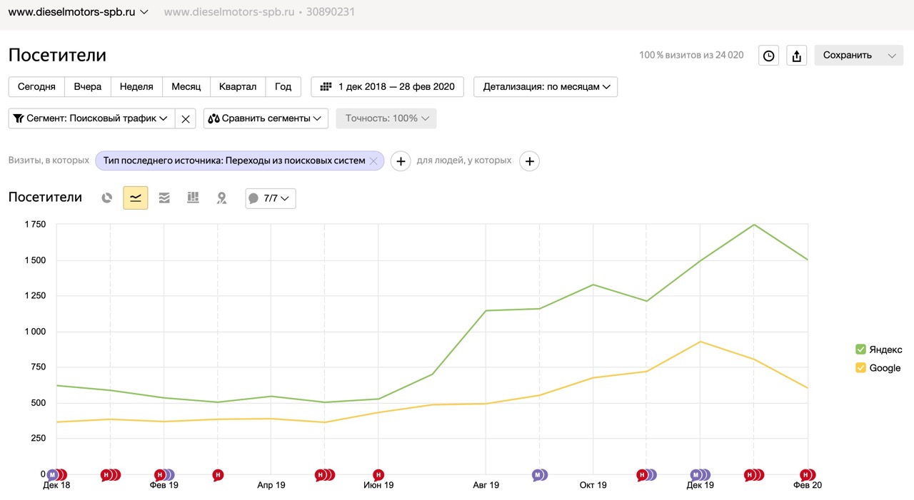This screenshot has height=500, width=914.
Task: Click the annotation marker at Июн 19
Action: click(x=378, y=474)
